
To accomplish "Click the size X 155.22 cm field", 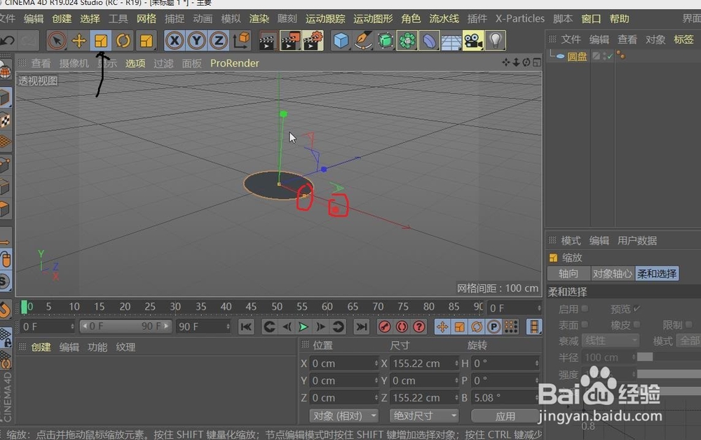I will [424, 364].
